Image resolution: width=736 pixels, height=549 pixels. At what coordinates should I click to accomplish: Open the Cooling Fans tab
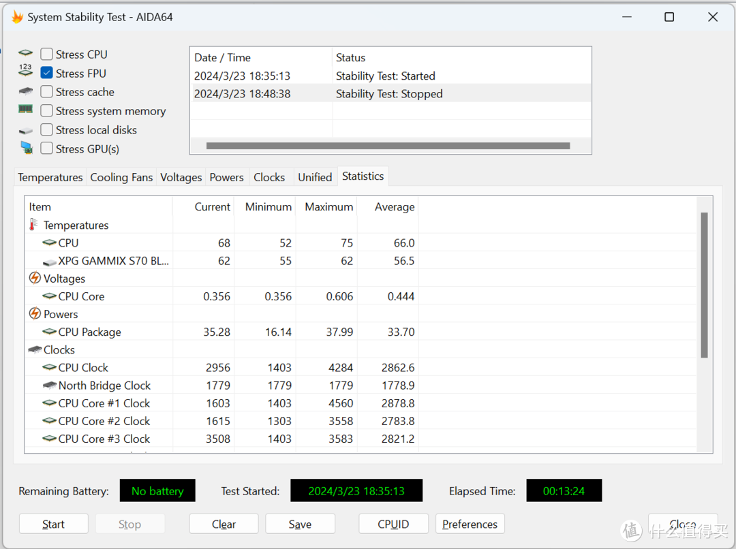pos(121,177)
